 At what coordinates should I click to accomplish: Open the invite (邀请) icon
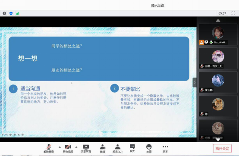coord(102,149)
